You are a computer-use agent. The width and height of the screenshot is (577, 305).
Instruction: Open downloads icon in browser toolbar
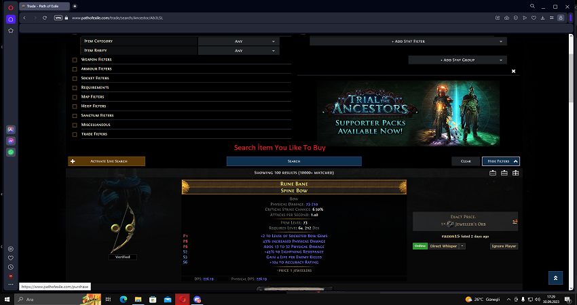[542, 18]
